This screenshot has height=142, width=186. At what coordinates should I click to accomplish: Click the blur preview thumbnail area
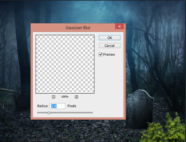(65, 64)
